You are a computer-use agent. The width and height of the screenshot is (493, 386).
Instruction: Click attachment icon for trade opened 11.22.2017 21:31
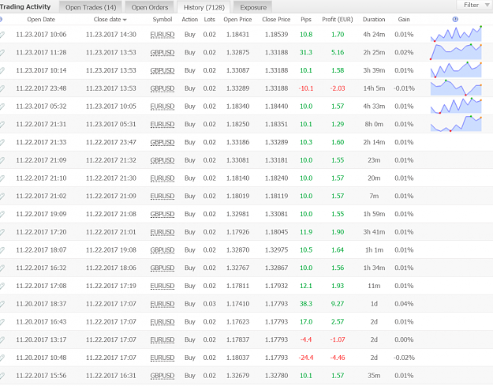click(2, 124)
